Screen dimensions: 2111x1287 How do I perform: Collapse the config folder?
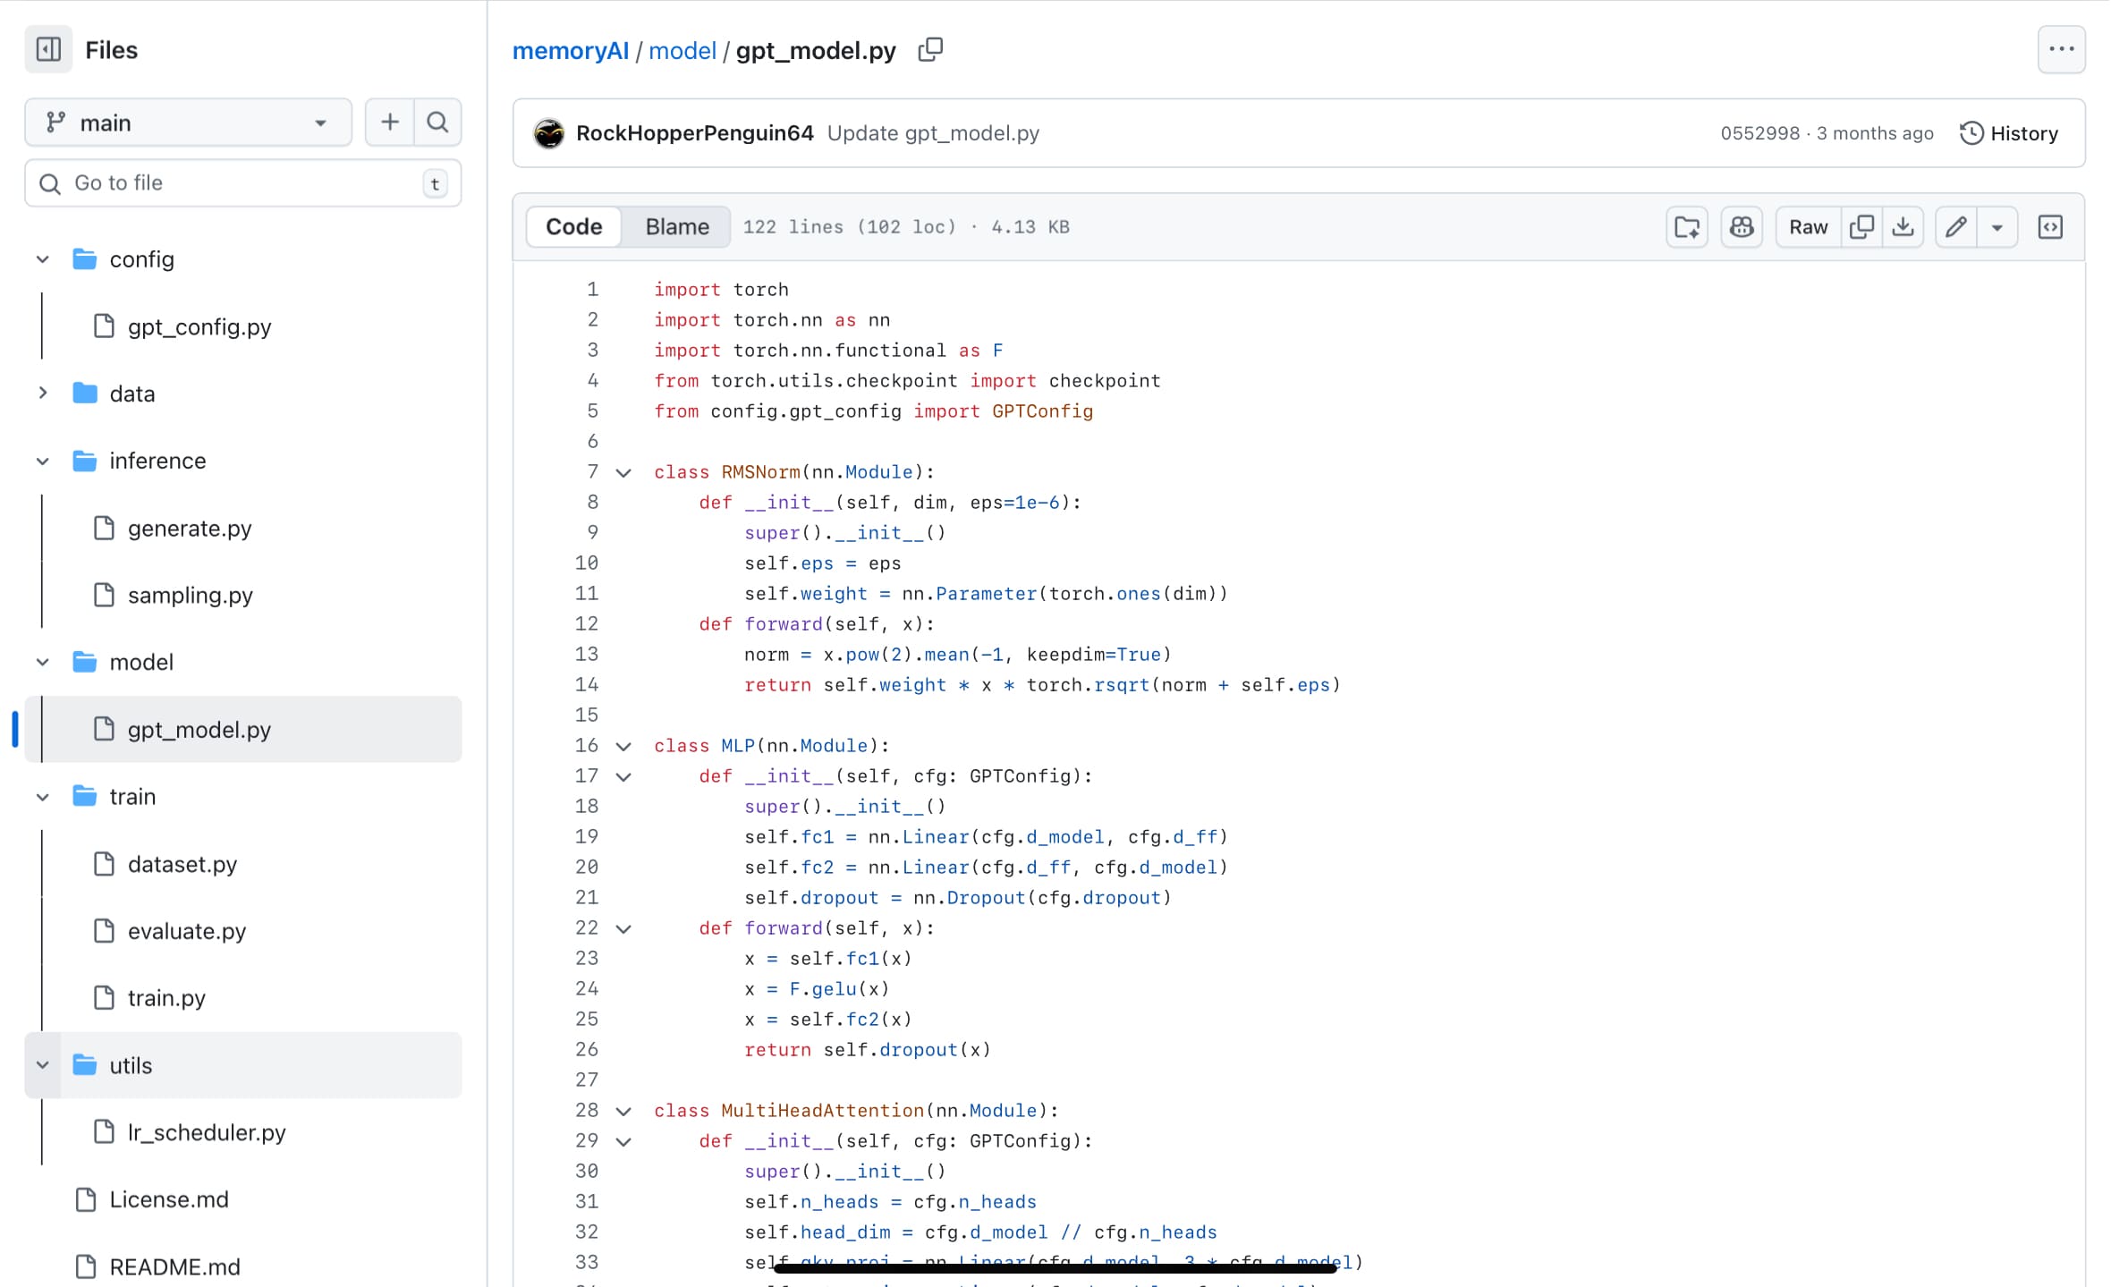pyautogui.click(x=42, y=259)
